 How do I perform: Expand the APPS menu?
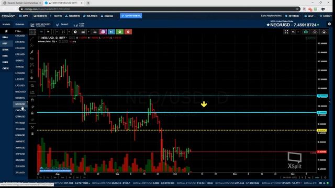click(x=25, y=16)
